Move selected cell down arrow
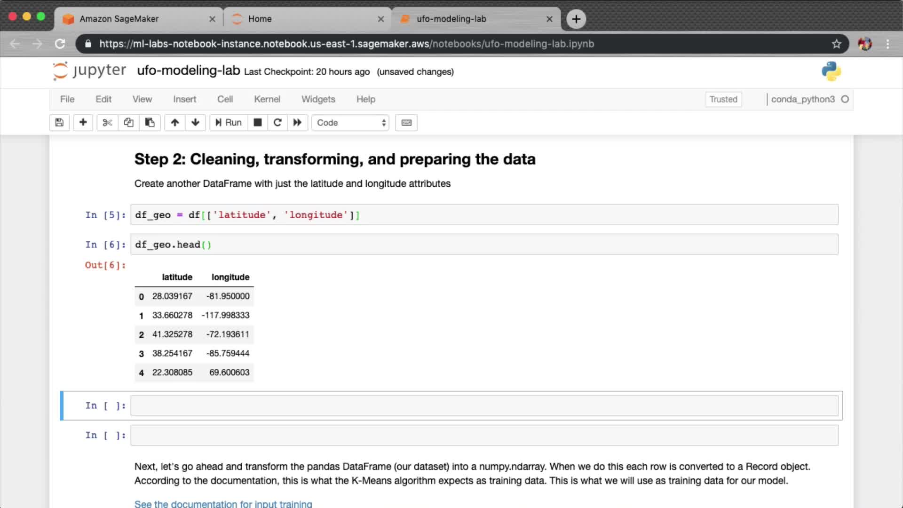Screen dimensions: 903x508 [x=195, y=123]
